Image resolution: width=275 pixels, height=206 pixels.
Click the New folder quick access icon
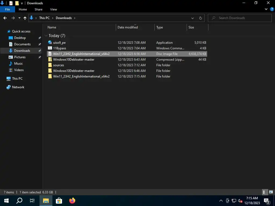point(17,3)
